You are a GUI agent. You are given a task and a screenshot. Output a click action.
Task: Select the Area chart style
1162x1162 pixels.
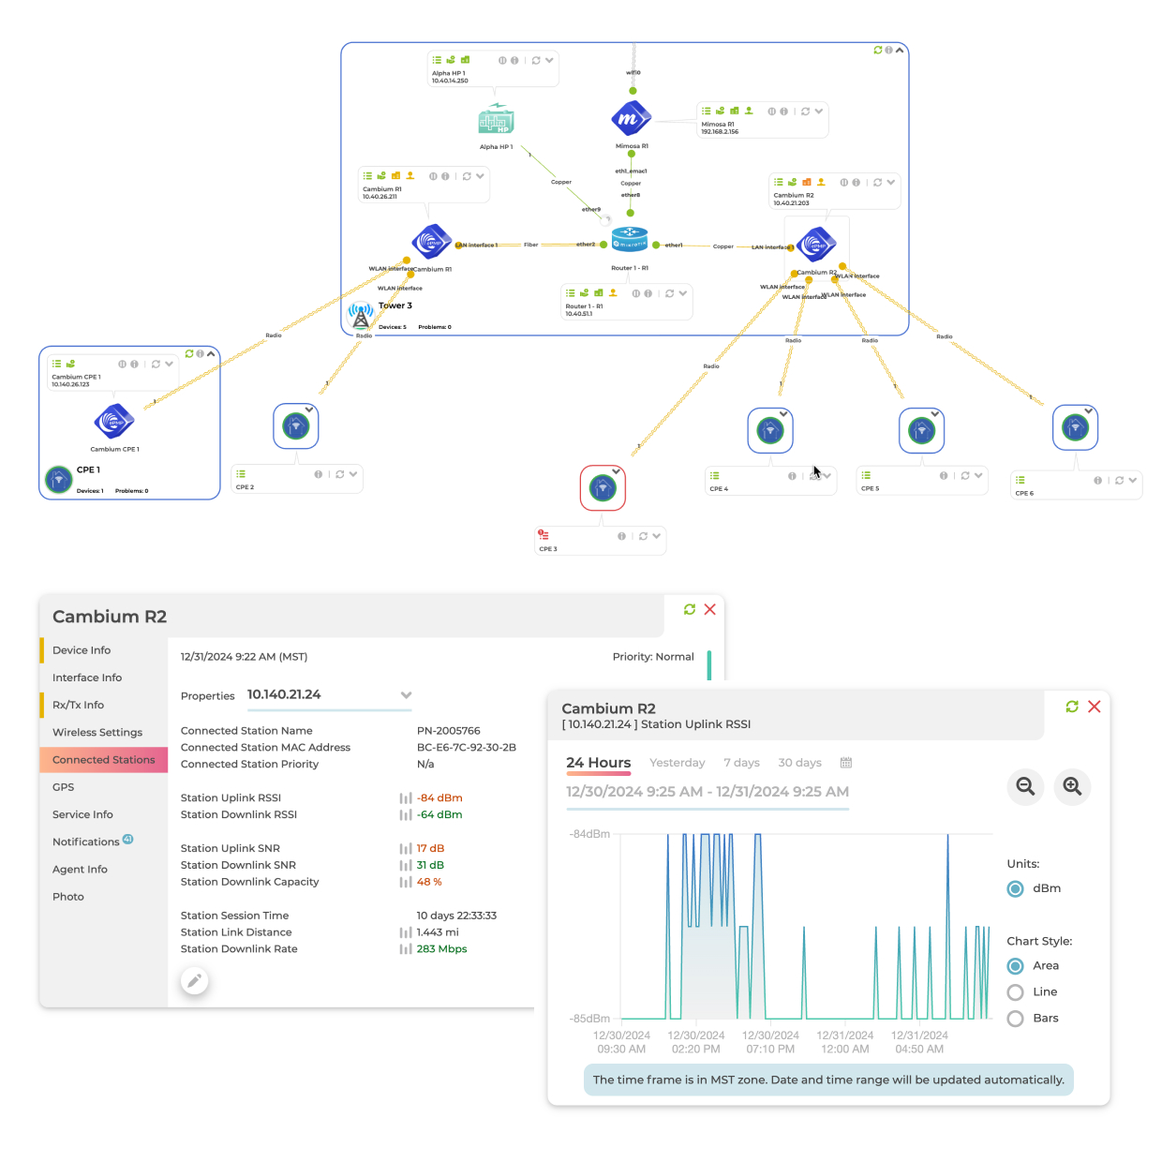click(x=1015, y=966)
